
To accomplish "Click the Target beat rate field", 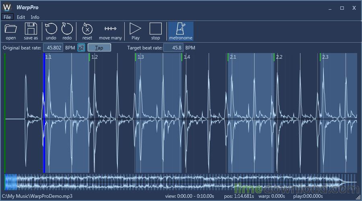I will click(x=173, y=48).
